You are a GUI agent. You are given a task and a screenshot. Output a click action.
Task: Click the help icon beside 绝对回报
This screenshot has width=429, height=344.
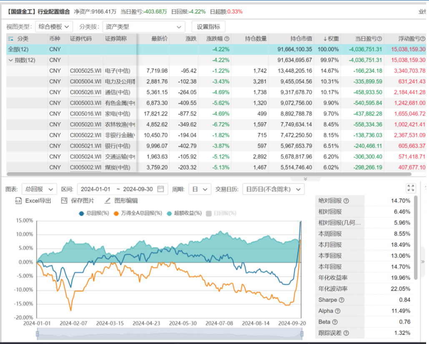[346, 201]
